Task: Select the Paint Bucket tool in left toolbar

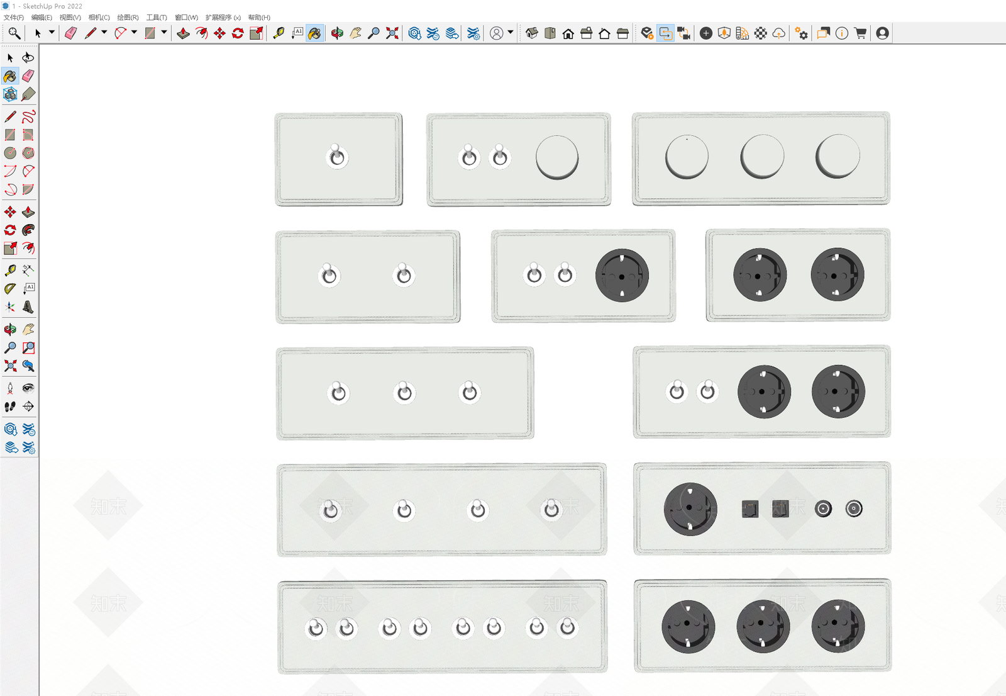Action: pos(10,76)
